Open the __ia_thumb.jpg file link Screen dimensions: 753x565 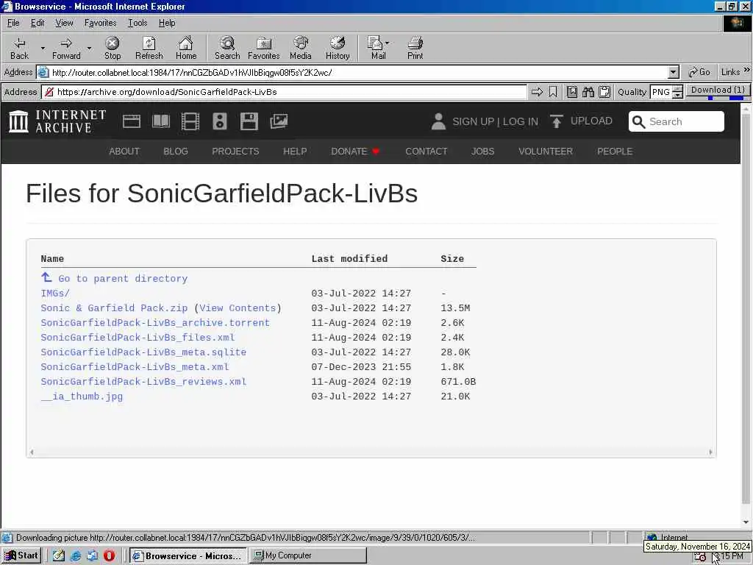[82, 397]
